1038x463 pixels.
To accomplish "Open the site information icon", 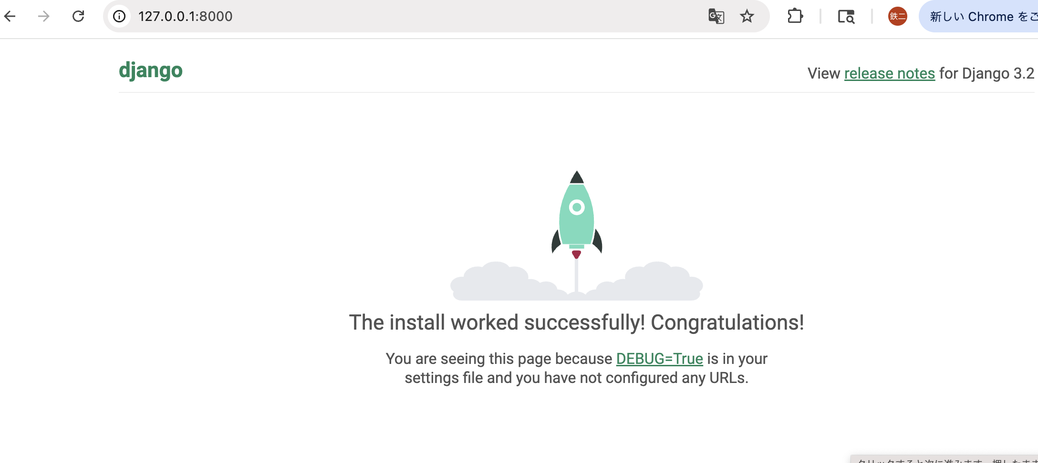I will tap(119, 16).
